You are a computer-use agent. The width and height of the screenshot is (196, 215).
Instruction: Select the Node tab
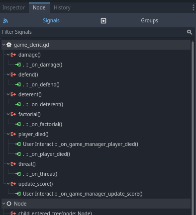pos(39,7)
